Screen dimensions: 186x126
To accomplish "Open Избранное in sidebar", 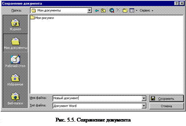I will click(x=15, y=80).
